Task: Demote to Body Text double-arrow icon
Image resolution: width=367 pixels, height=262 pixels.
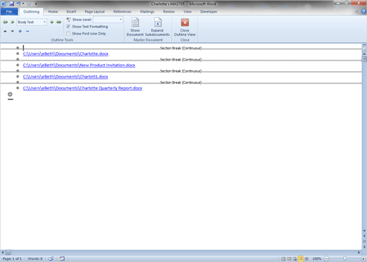Action: (x=59, y=22)
